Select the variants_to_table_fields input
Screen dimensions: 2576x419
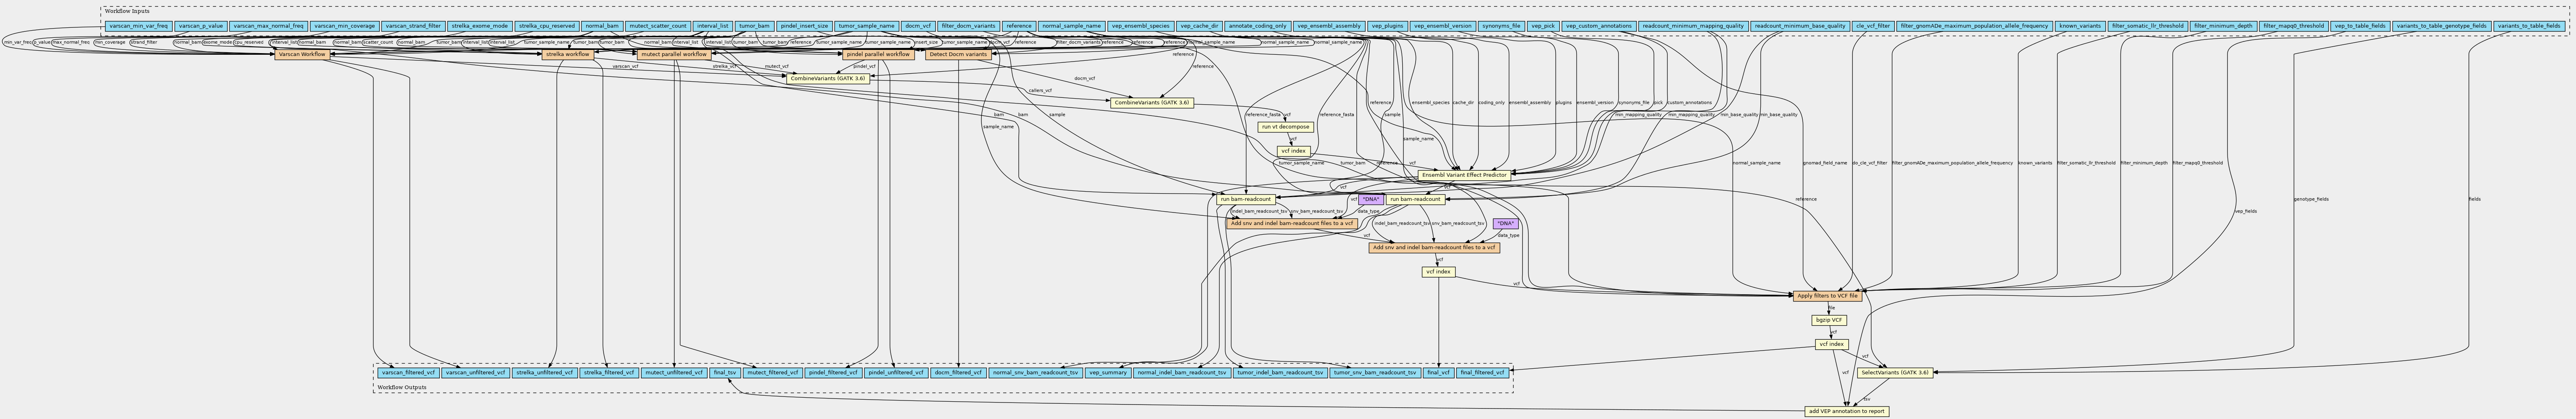pos(2529,26)
